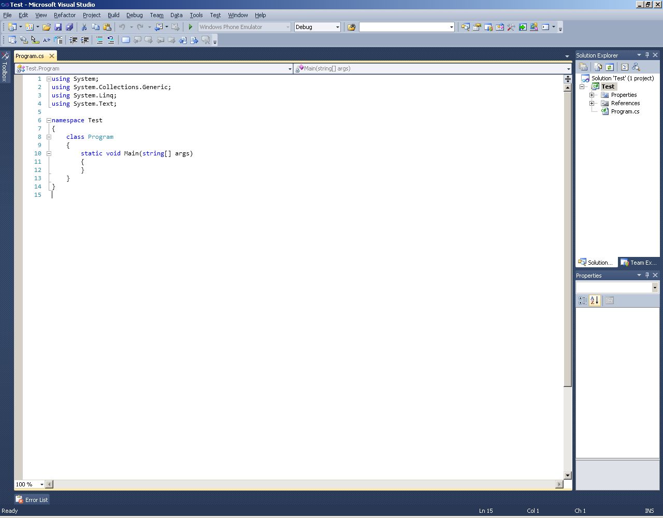Click the Display Parameter Info icon
Viewport: 663px width, 518px height.
pyautogui.click(x=24, y=40)
